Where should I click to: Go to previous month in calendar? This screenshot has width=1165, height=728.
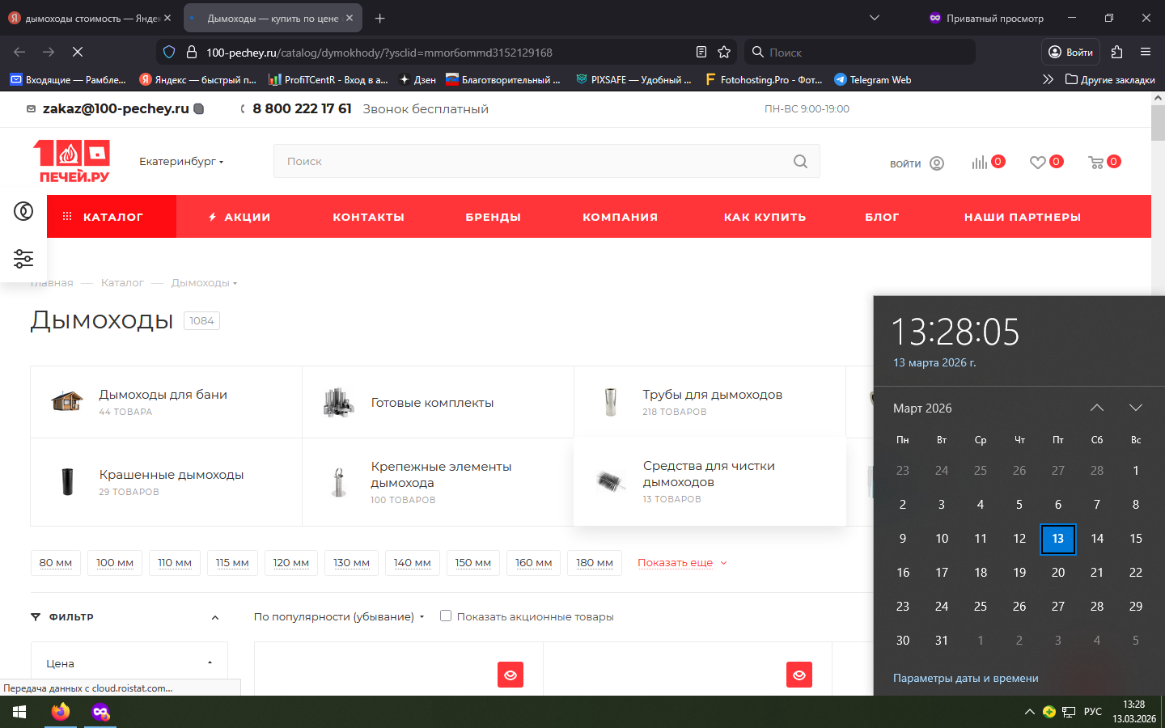[x=1097, y=408]
